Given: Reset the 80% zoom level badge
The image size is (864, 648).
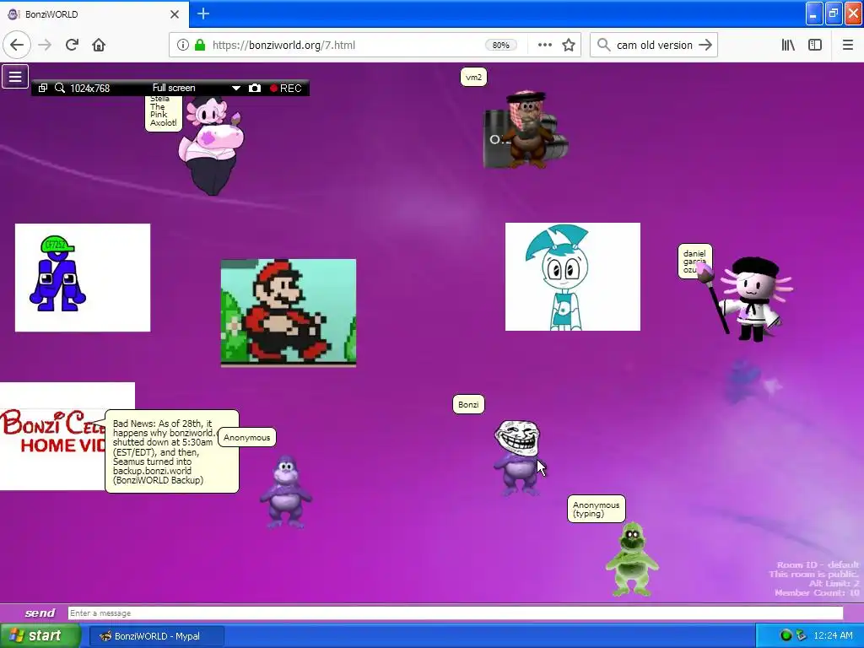Looking at the screenshot, I should point(500,46).
